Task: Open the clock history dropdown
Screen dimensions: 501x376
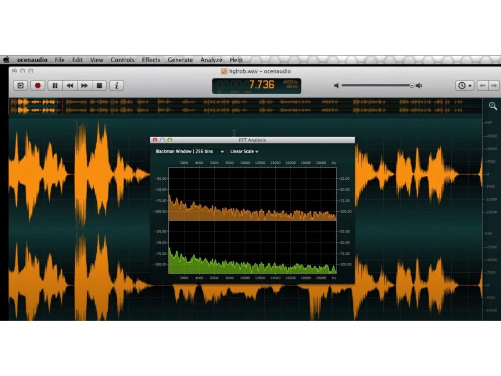Action: (x=465, y=86)
